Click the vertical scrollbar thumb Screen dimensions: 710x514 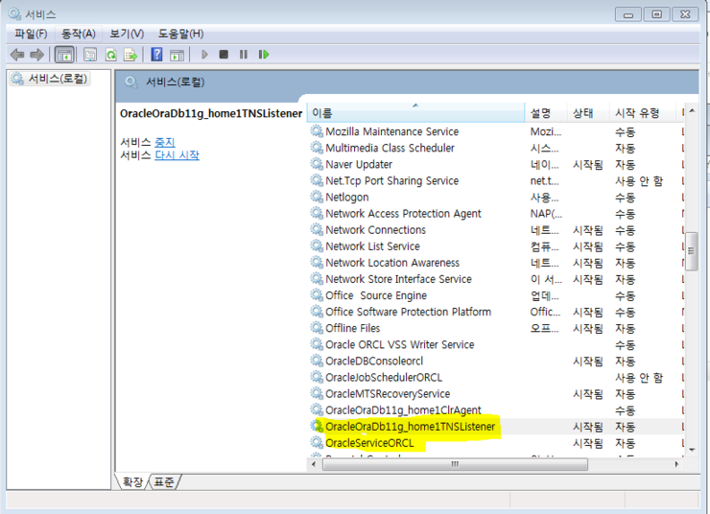tap(692, 251)
